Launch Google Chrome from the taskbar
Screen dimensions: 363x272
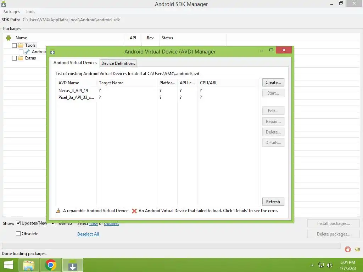(51, 265)
